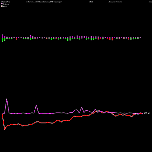Select the 'Volume' legend label
The width and height of the screenshot is (152, 152).
6,4
